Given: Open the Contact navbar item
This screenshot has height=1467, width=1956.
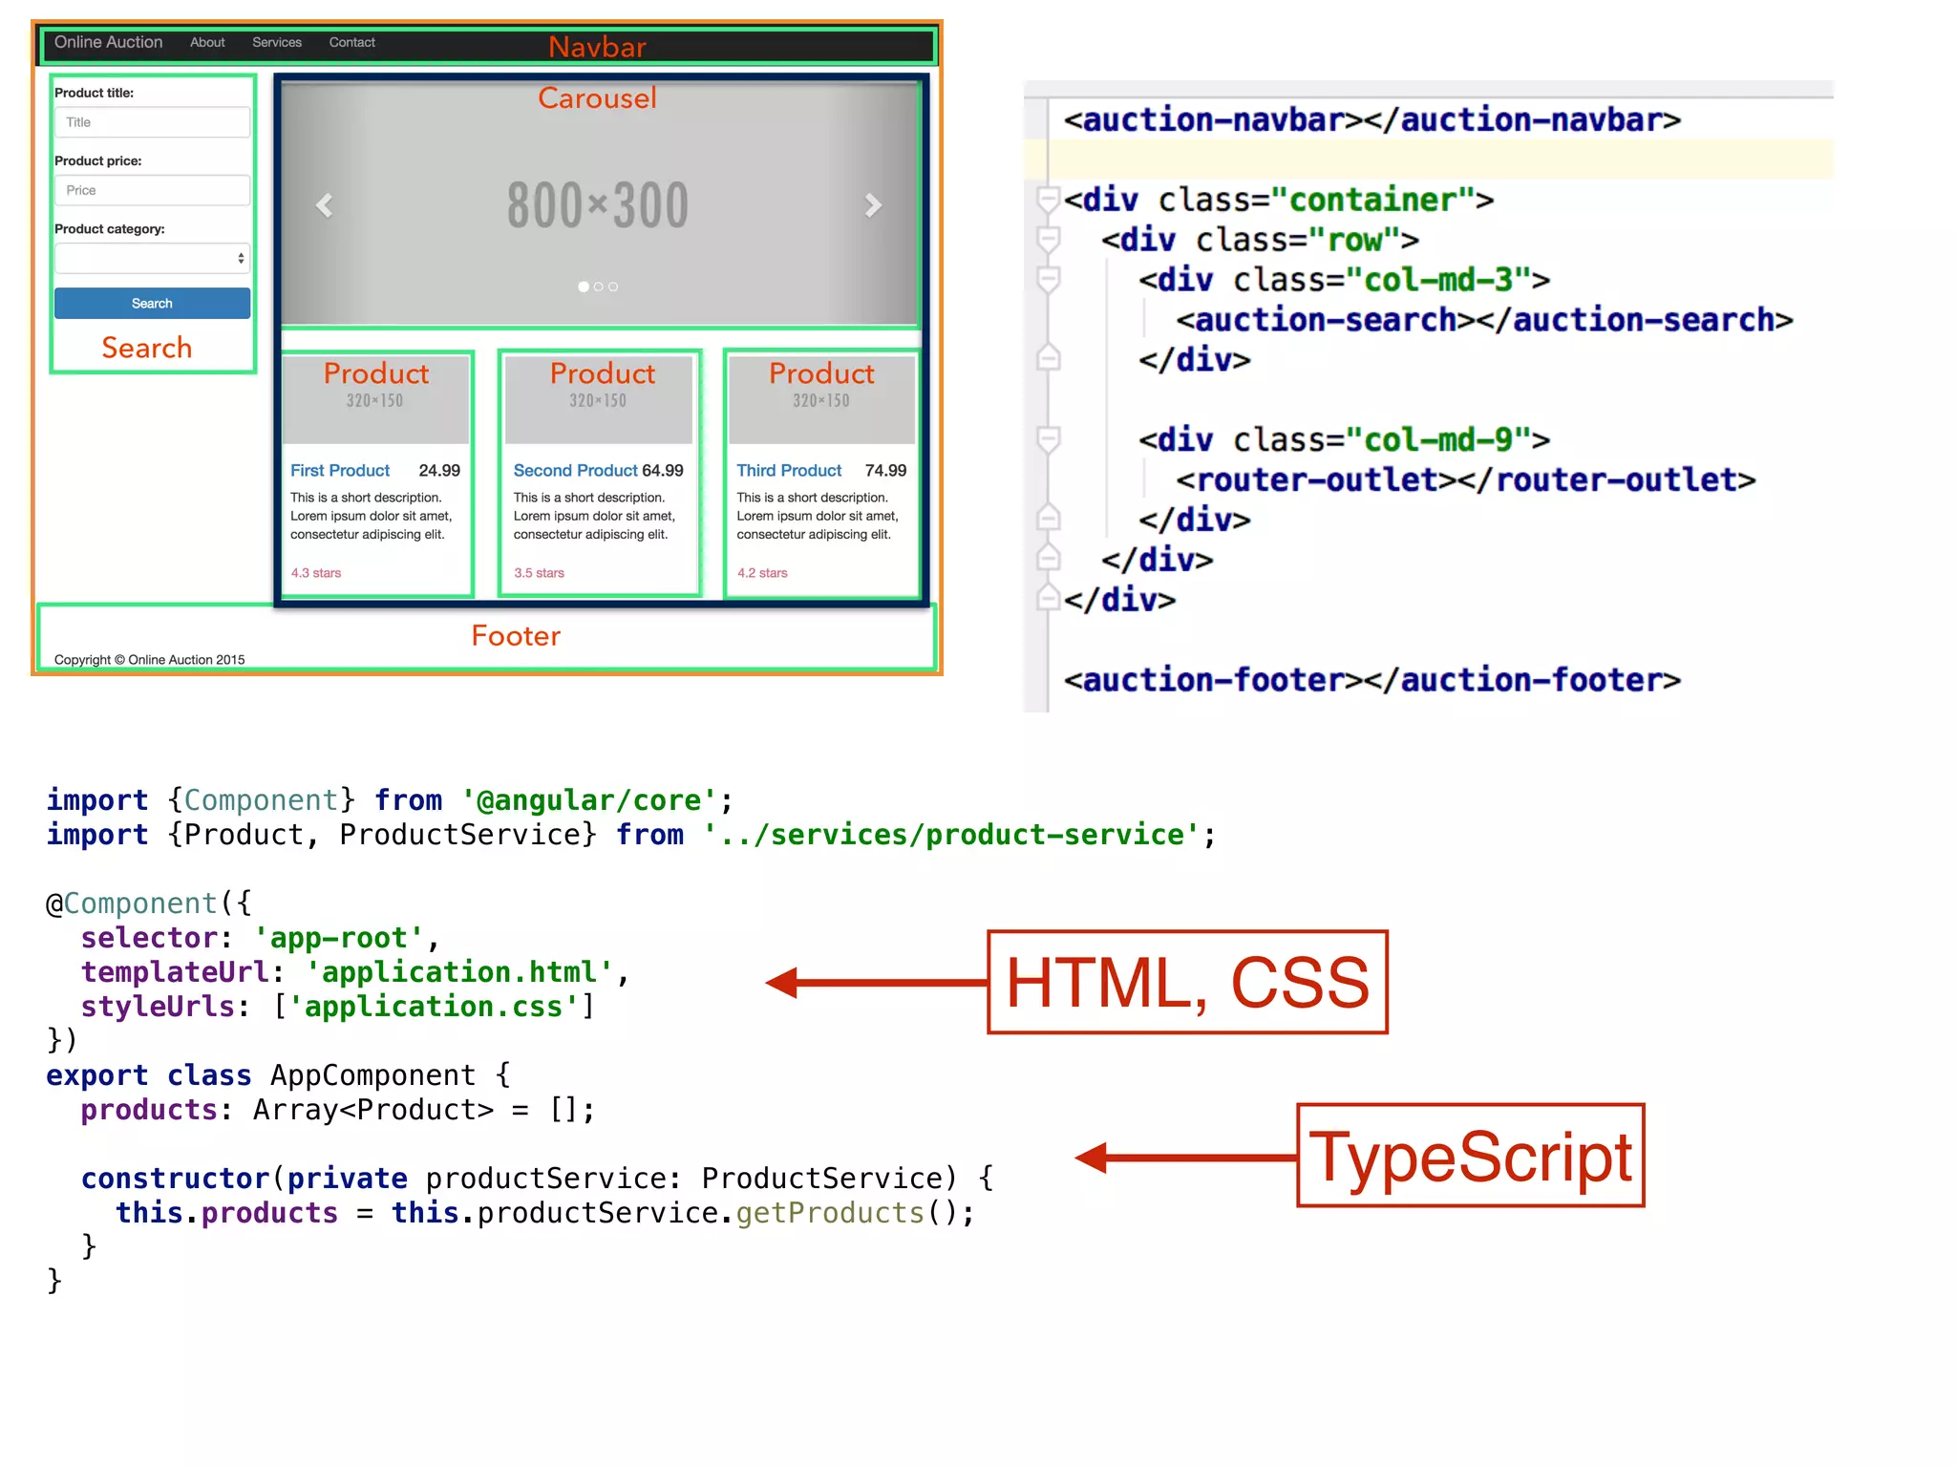Looking at the screenshot, I should (351, 42).
